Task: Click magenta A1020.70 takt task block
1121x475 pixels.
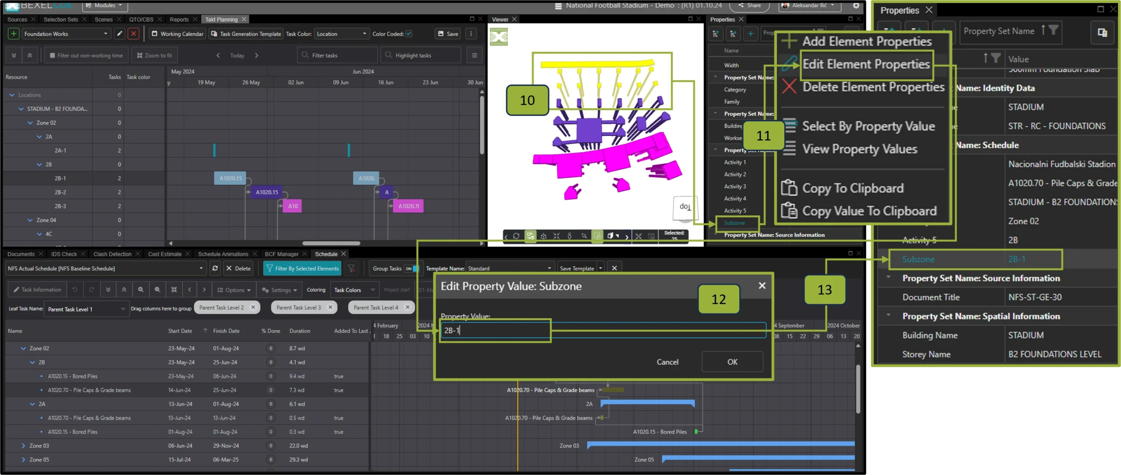Action: [408, 206]
